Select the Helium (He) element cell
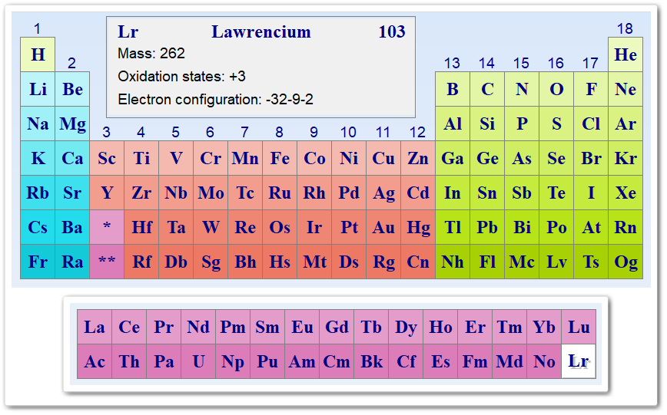667x415 pixels. point(626,54)
